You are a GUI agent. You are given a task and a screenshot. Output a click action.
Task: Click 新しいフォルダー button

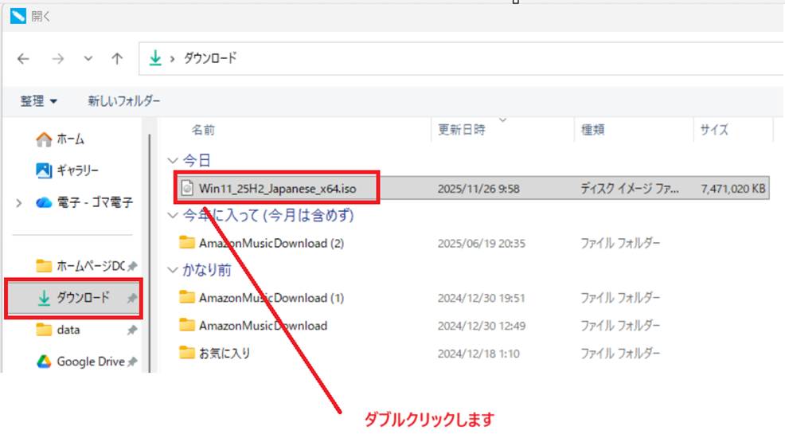123,101
